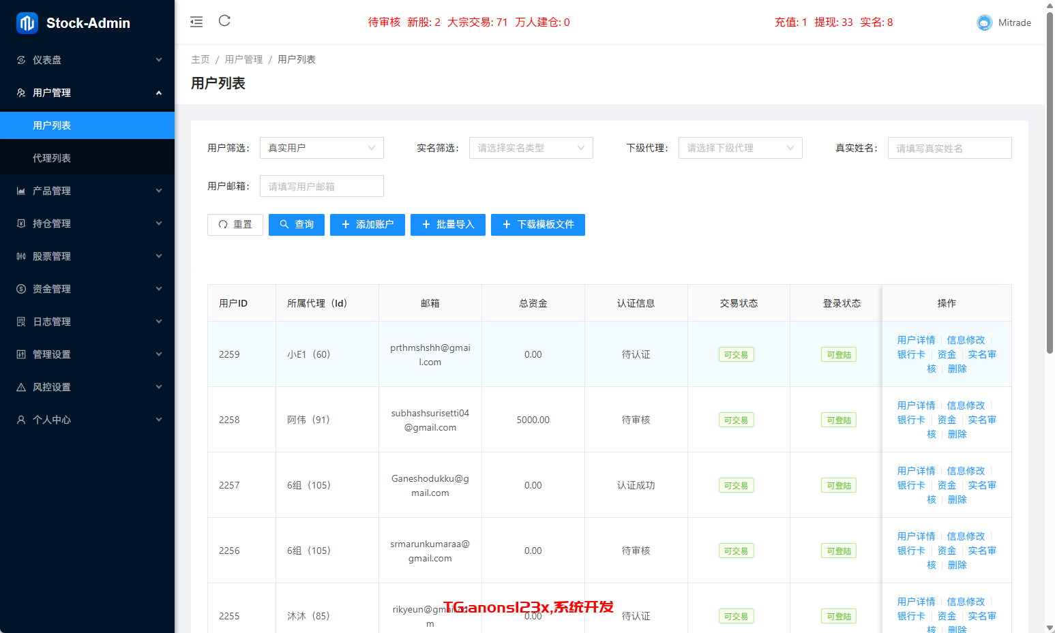Click the 添加账户 button

pos(368,225)
